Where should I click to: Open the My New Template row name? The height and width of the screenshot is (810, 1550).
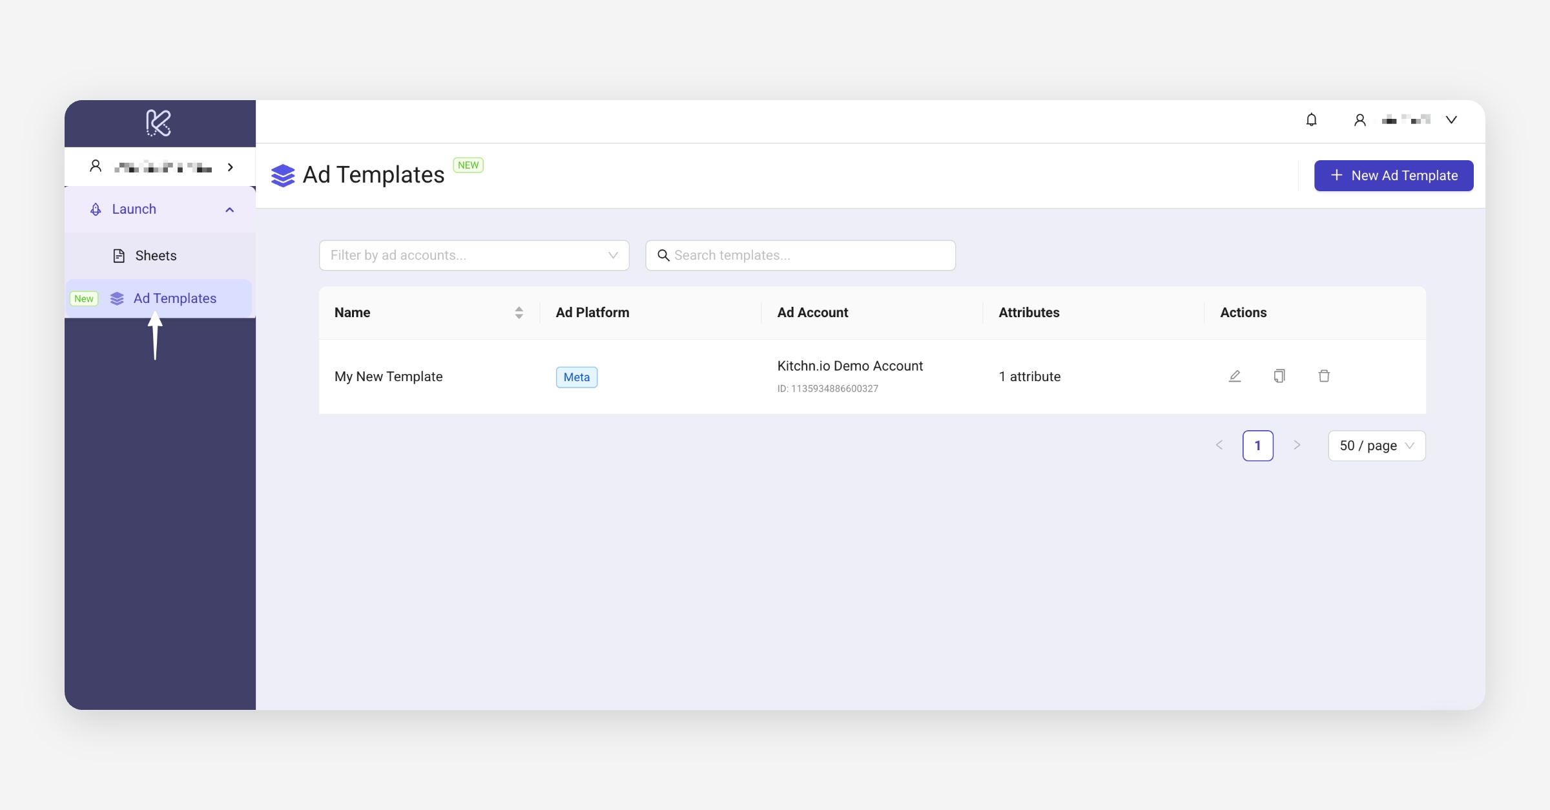pos(388,377)
